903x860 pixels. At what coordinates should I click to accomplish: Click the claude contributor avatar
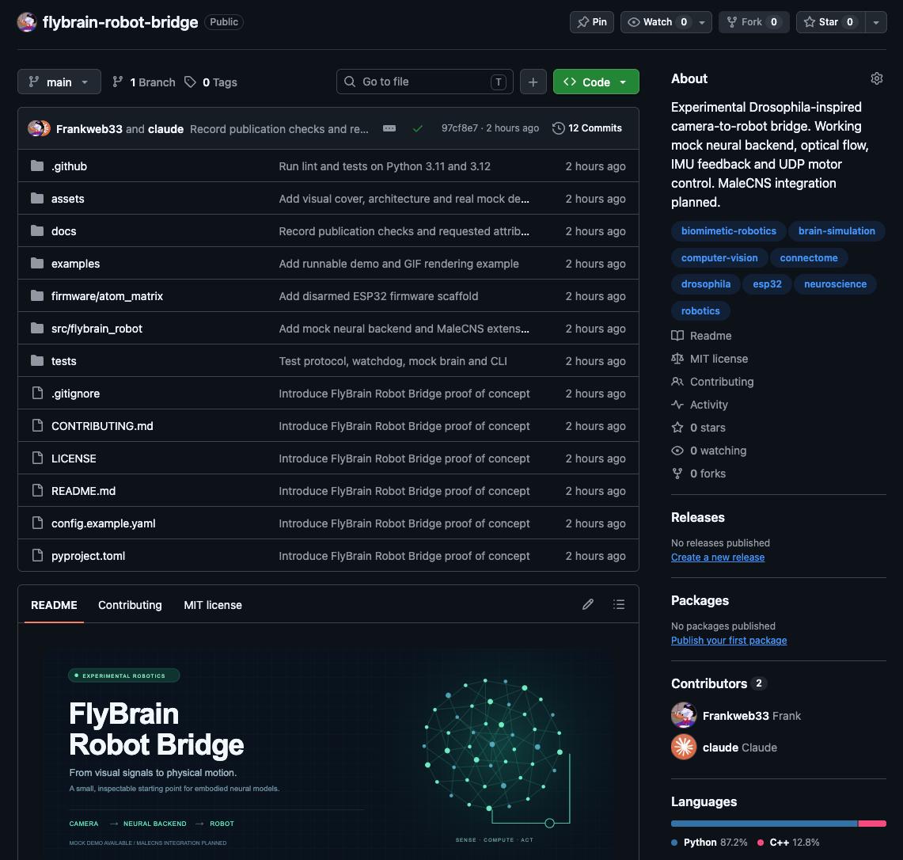pos(684,747)
